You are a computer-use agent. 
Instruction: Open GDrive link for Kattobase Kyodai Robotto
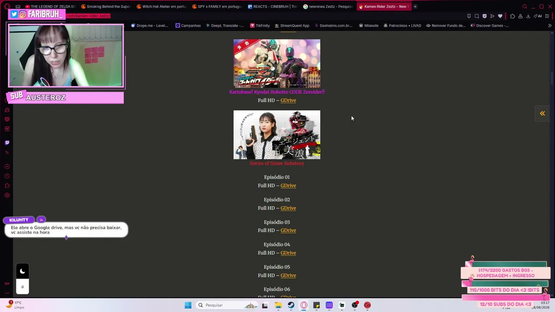[x=288, y=101]
